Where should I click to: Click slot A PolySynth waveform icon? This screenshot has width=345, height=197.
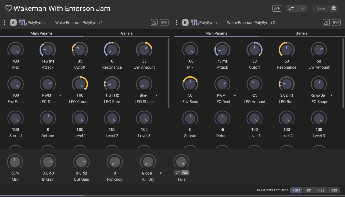coord(23,23)
